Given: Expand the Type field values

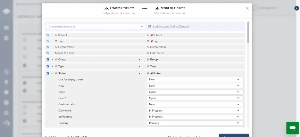Looking at the screenshot, I should (x=52, y=66).
